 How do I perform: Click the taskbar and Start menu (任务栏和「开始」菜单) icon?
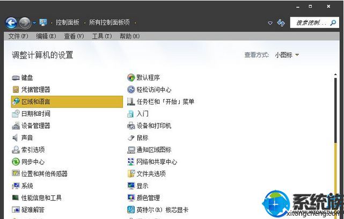point(131,101)
